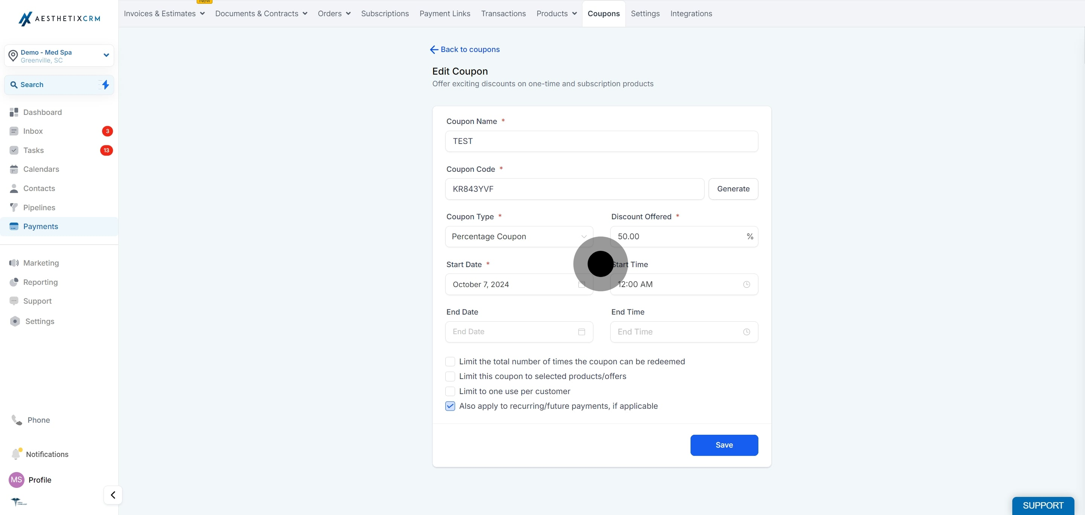Click the Settings gear icon in the sidebar
The height and width of the screenshot is (515, 1085).
15,321
